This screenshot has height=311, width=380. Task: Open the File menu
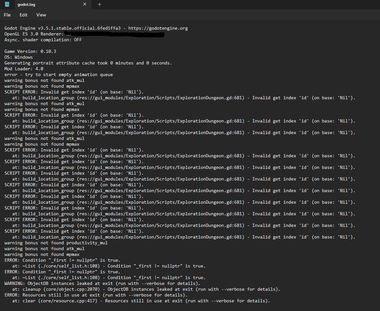[7, 15]
